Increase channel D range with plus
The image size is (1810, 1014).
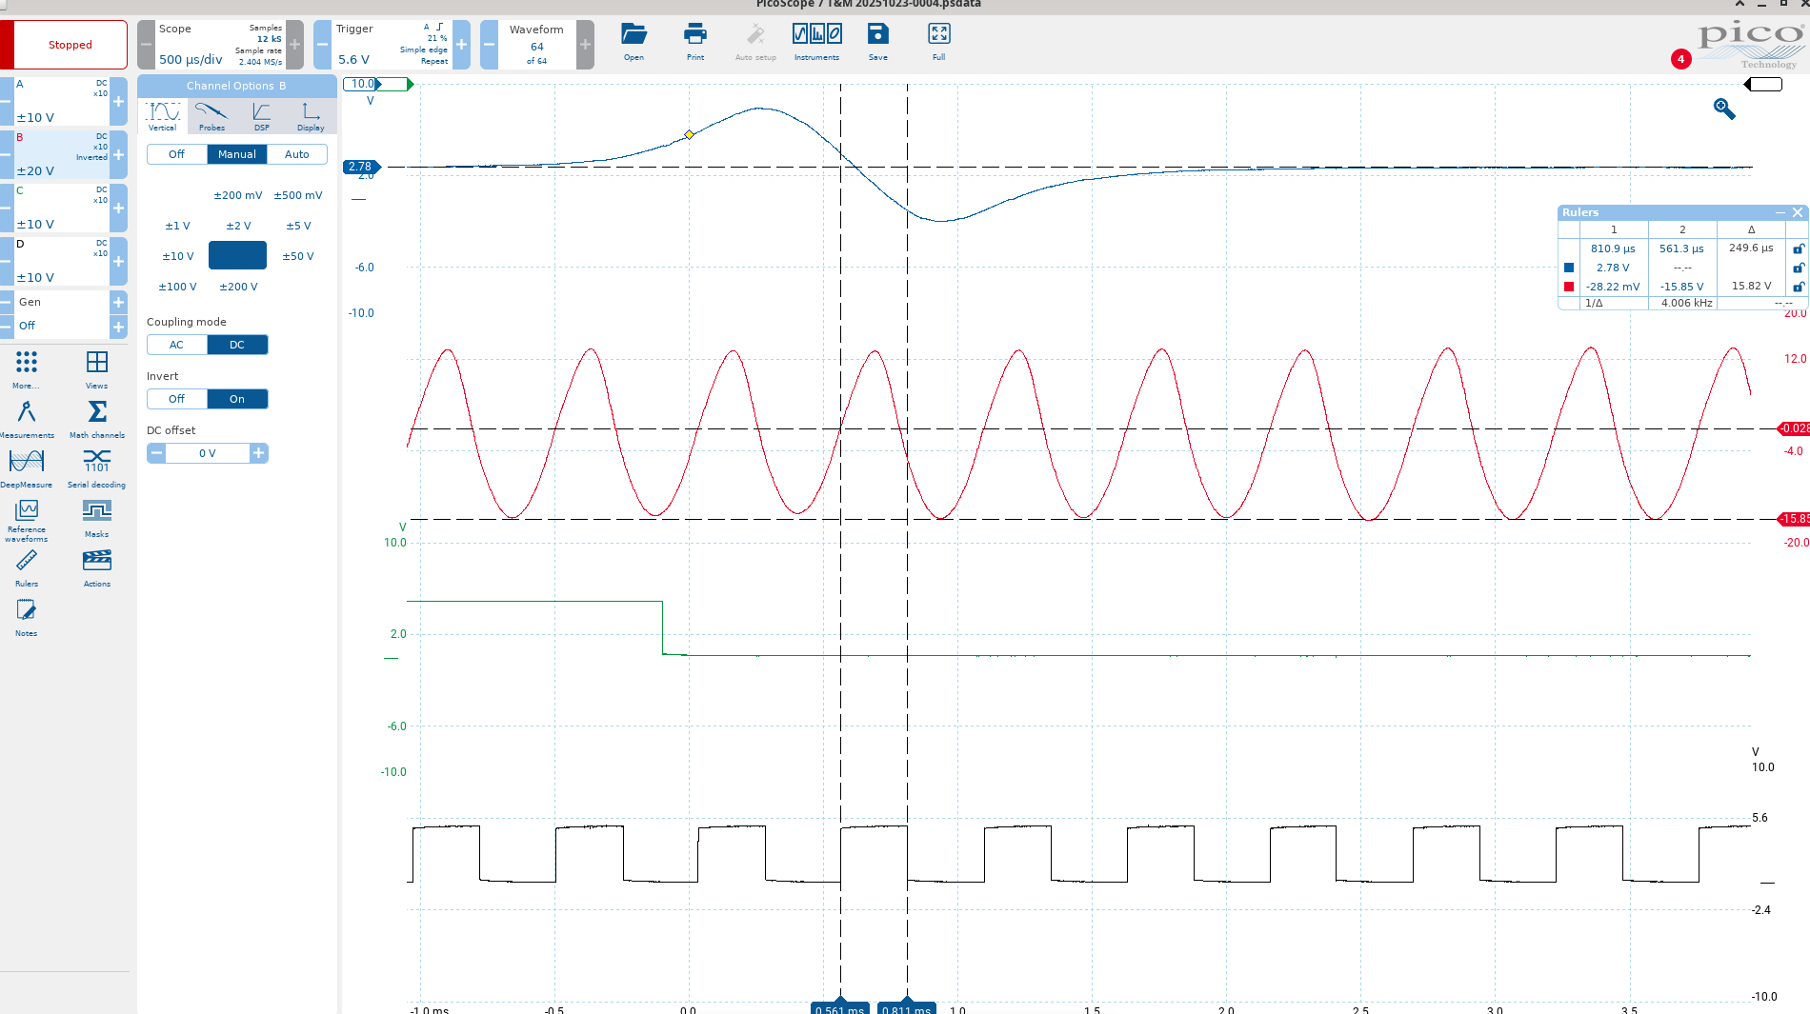pos(119,261)
